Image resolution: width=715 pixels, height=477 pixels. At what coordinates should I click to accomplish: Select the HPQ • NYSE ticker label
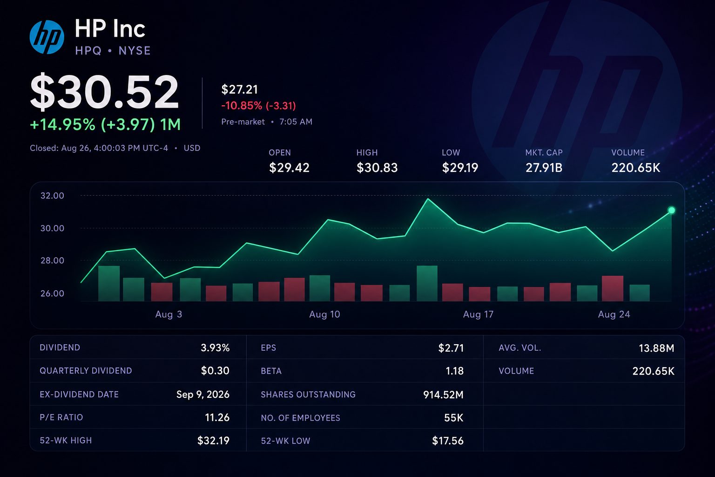(x=113, y=51)
